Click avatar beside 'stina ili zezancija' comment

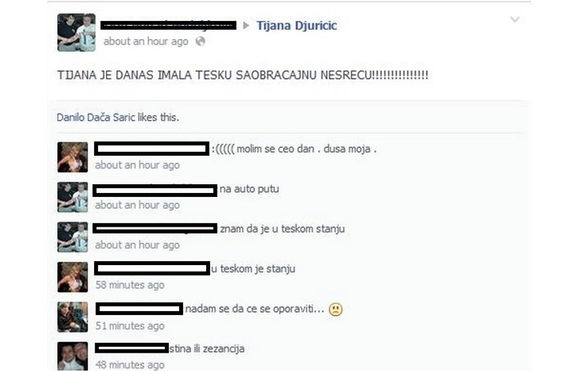[72, 356]
